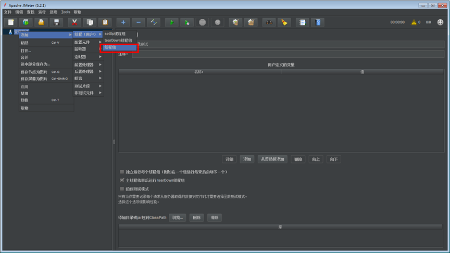Click the Open file folder icon
This screenshot has width=450, height=253.
point(41,22)
